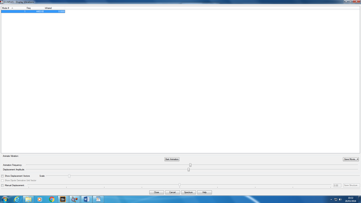Open Microsoft Word from taskbar
This screenshot has height=203, width=361.
(x=86, y=199)
